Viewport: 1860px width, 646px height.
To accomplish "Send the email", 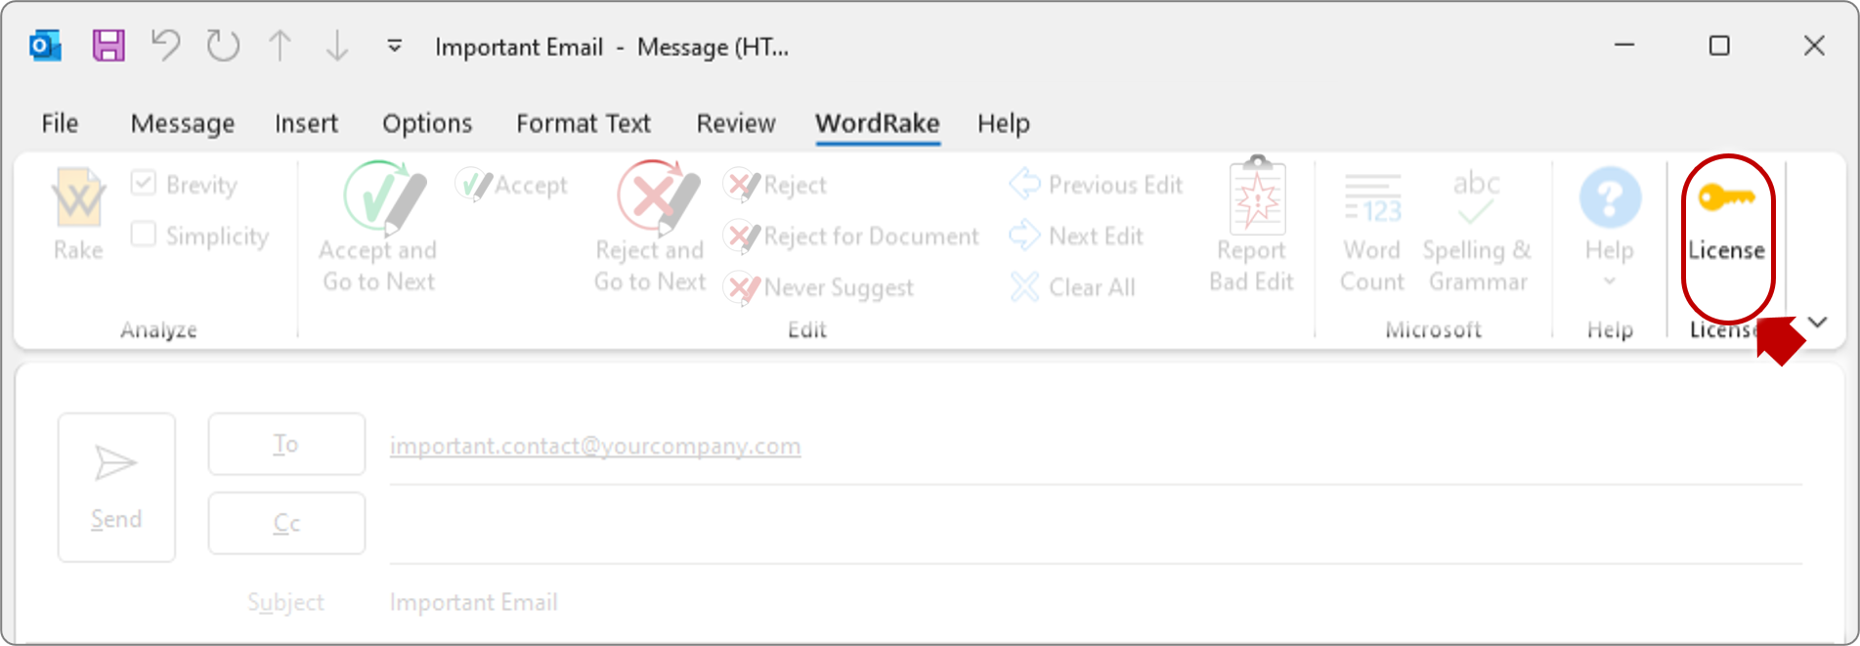I will point(116,487).
